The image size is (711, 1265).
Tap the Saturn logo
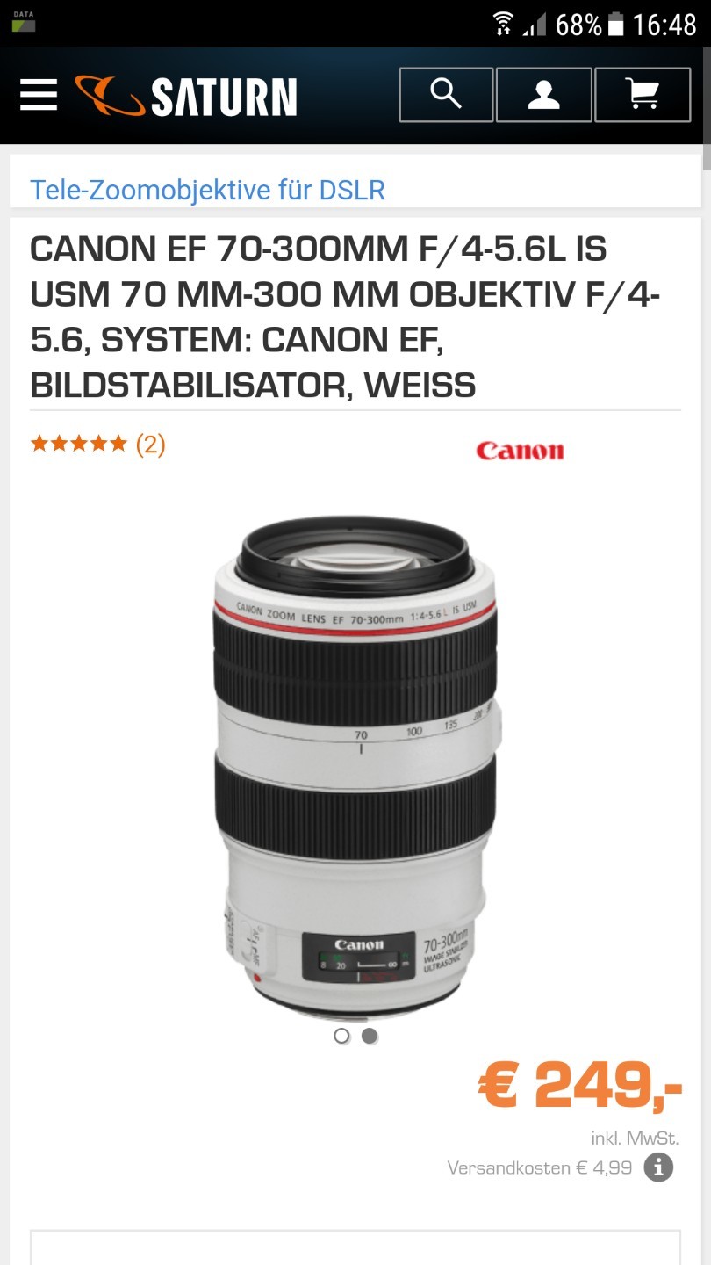(x=186, y=96)
